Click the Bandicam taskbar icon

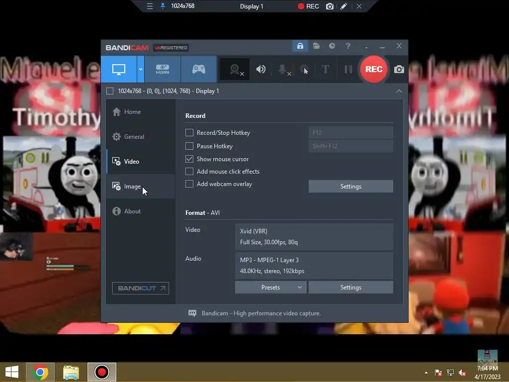click(102, 372)
